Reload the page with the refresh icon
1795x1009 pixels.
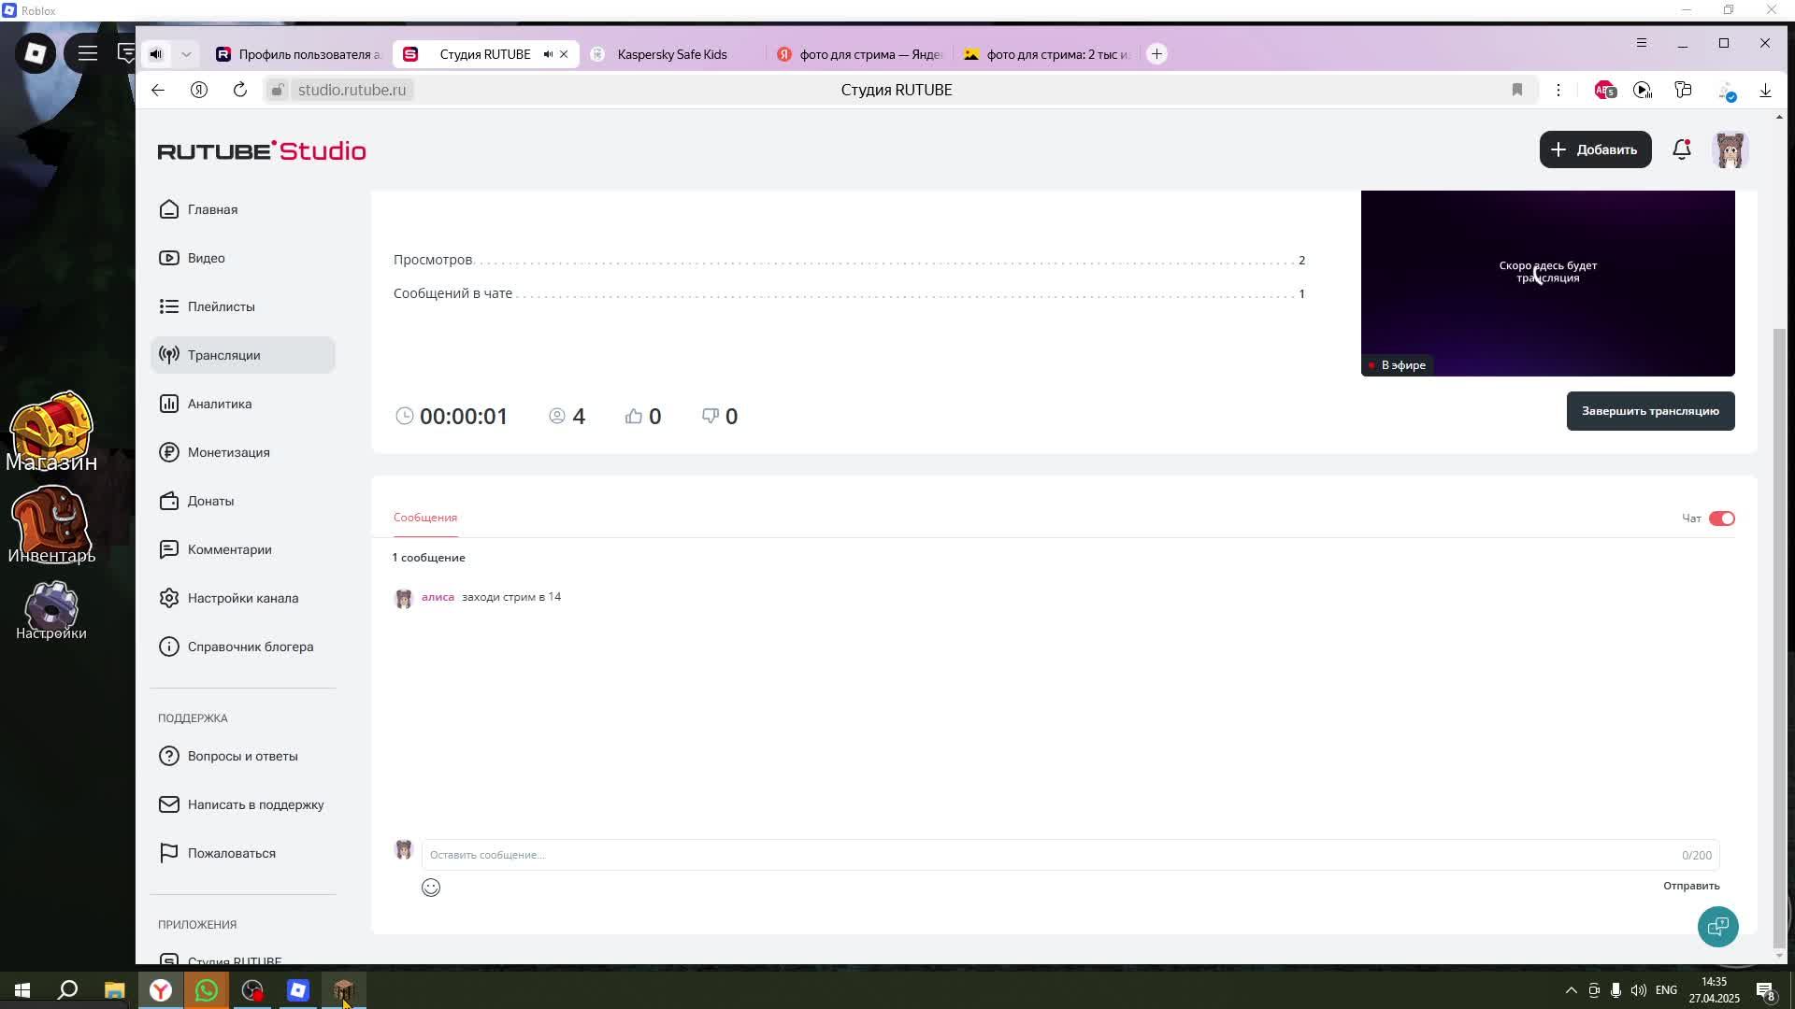click(x=240, y=90)
